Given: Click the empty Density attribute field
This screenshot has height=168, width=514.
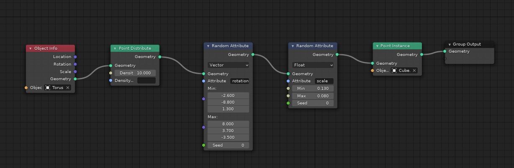Looking at the screenshot, I should [x=146, y=81].
